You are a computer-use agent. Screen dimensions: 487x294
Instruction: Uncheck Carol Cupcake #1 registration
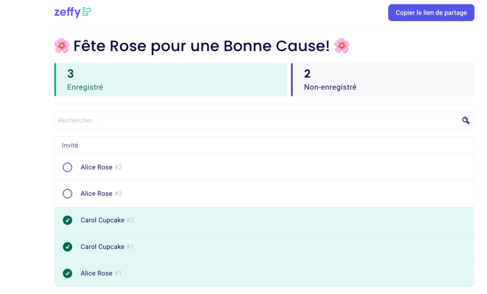(x=68, y=247)
